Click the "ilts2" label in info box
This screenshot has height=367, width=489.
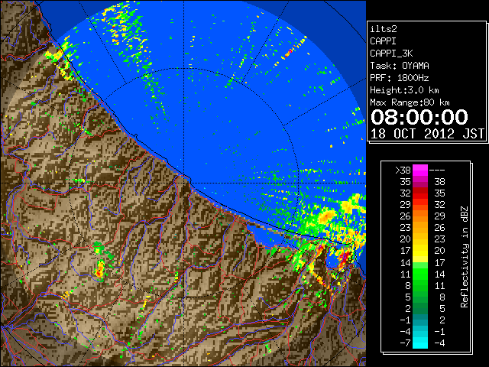(x=384, y=29)
